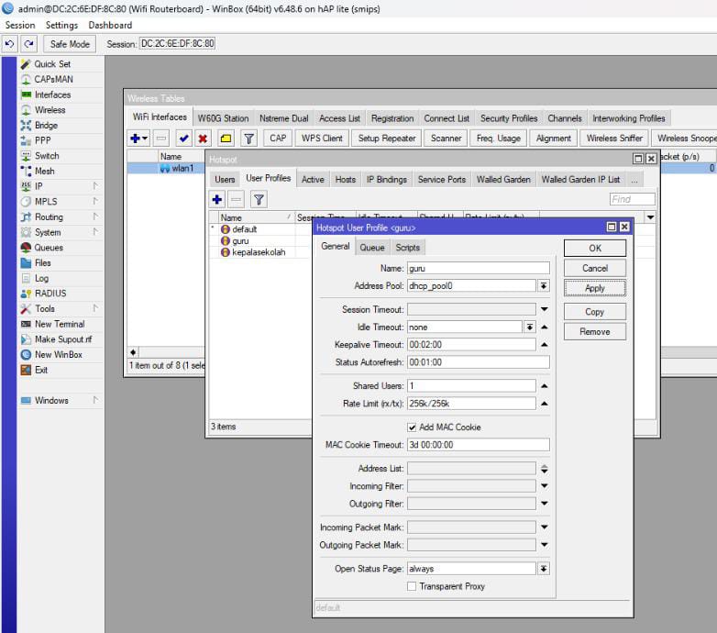Collapse the Rate Limit field
This screenshot has width=717, height=633.
544,404
